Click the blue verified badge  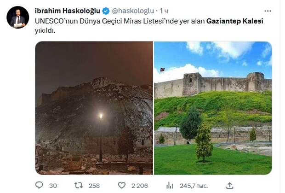click(106, 11)
